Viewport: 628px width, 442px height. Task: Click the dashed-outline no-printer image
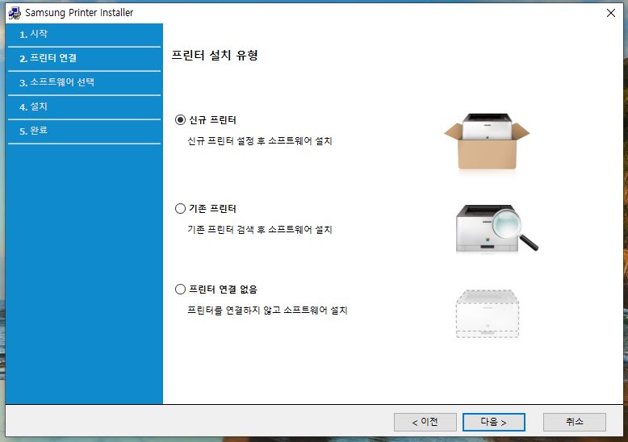488,314
